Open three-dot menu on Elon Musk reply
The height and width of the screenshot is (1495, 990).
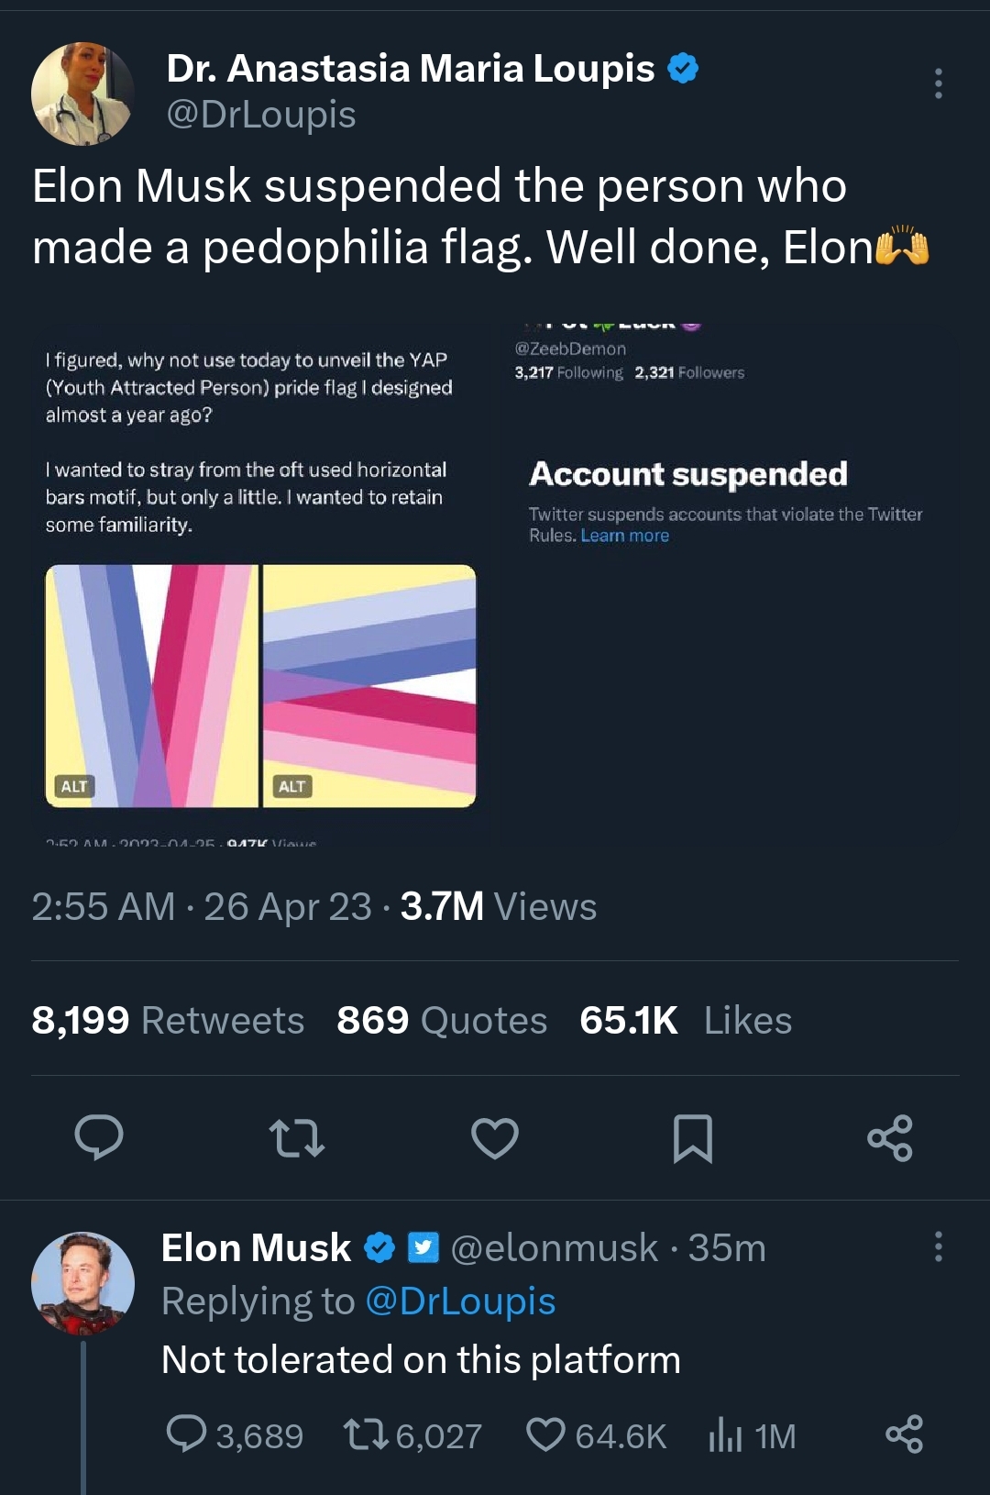pyautogui.click(x=938, y=1247)
